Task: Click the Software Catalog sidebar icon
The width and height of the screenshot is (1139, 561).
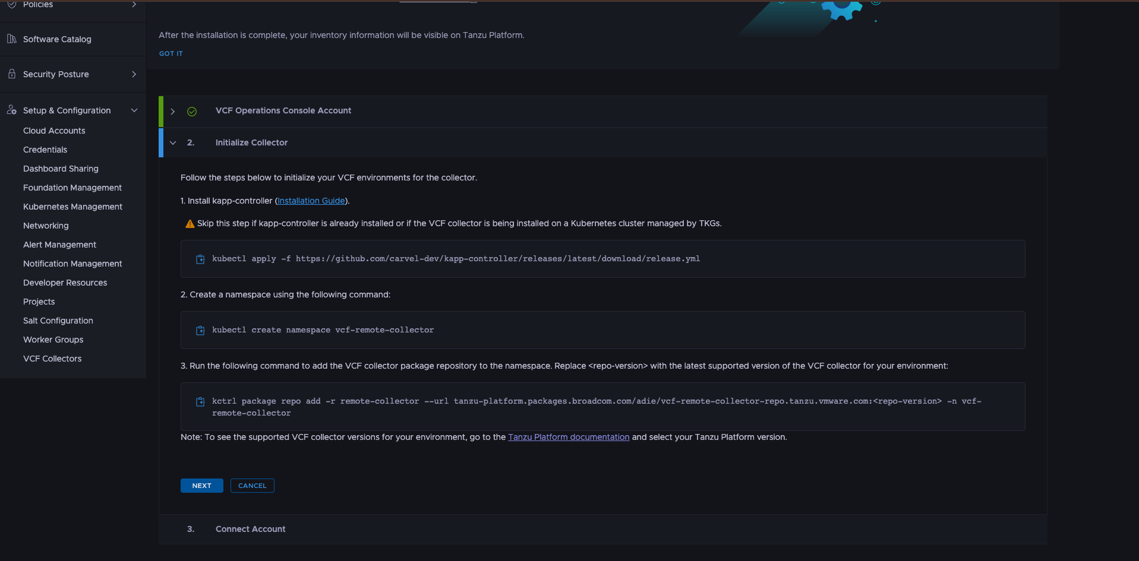Action: [x=12, y=39]
